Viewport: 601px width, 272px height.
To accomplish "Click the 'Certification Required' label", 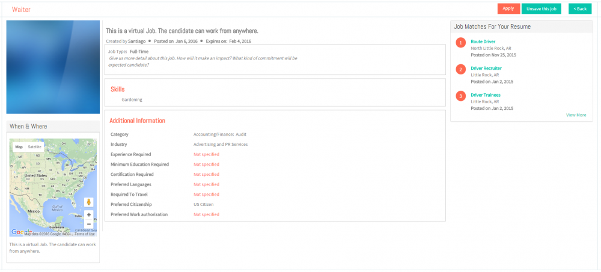I will point(133,174).
